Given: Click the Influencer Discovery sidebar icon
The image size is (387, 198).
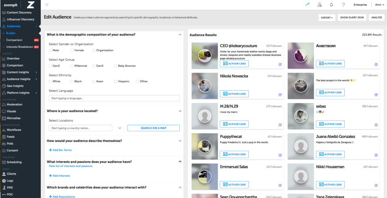Looking at the screenshot, I should 4,19.
